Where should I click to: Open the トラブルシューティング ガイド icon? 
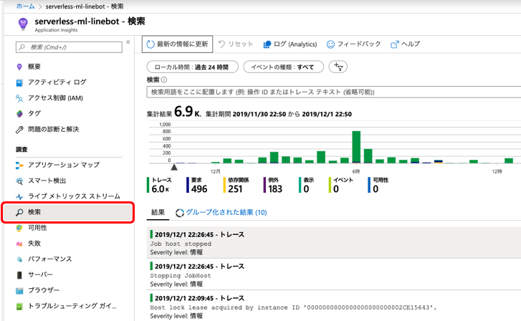[19, 307]
